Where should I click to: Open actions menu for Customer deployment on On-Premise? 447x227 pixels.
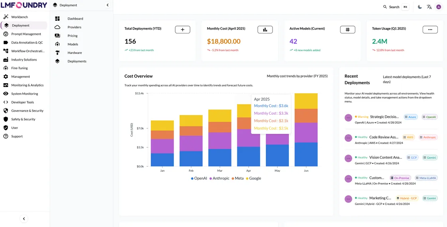coord(348,179)
